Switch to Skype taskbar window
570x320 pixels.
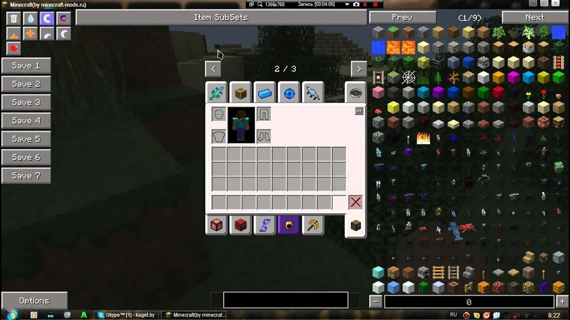click(x=126, y=315)
